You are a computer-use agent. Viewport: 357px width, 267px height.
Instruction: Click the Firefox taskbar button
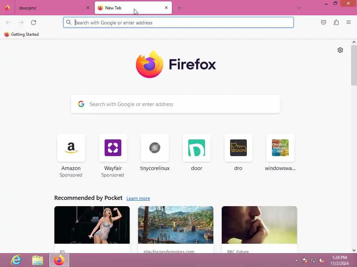pyautogui.click(x=59, y=260)
